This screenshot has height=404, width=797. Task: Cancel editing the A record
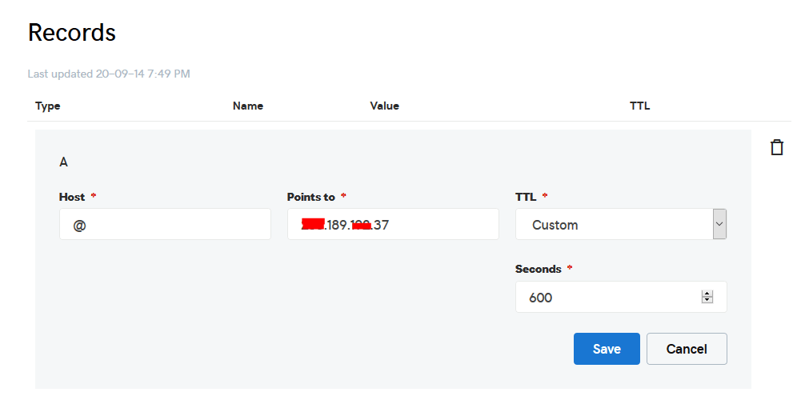[x=687, y=349]
